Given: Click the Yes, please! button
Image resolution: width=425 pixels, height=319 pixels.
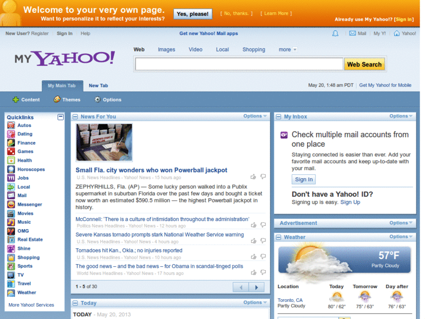Looking at the screenshot, I should [193, 14].
